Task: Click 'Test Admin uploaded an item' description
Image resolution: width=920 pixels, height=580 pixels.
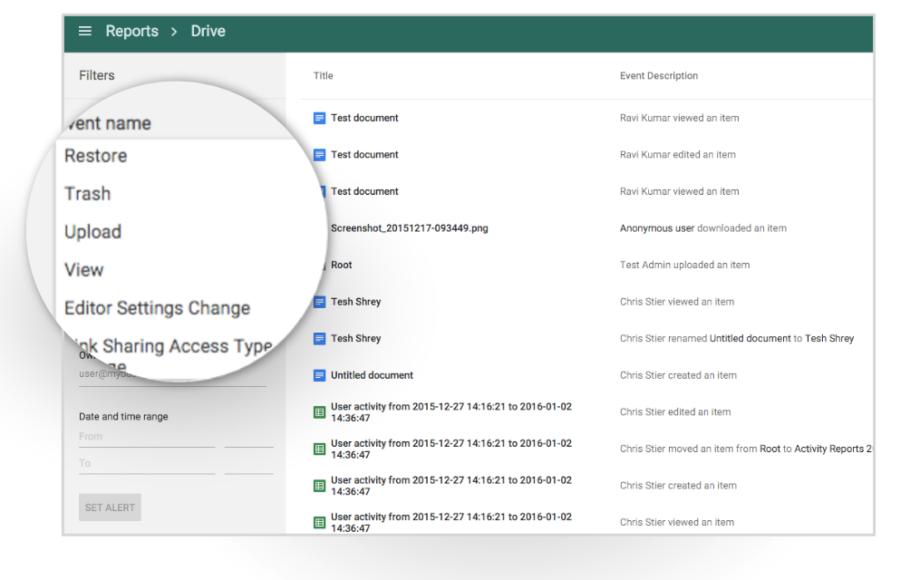Action: point(684,265)
